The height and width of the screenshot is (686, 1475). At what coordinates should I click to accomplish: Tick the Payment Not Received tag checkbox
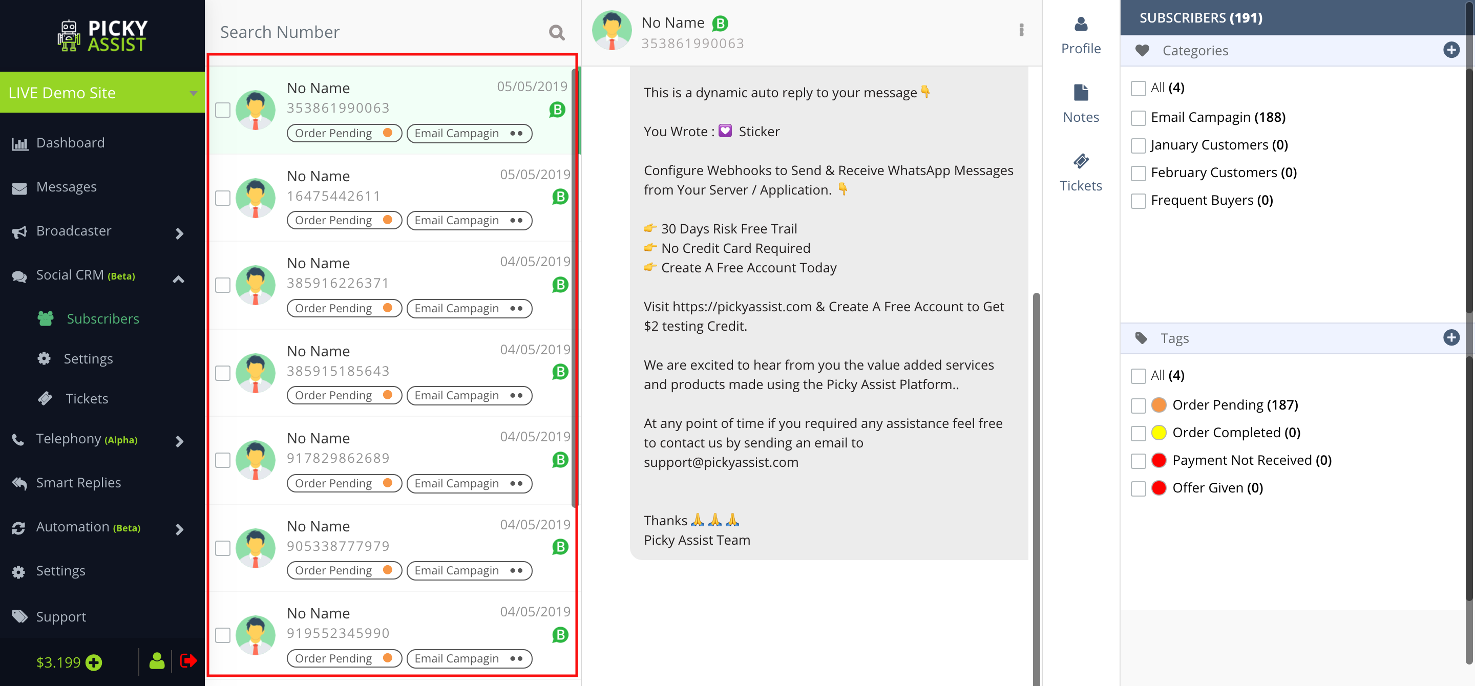click(1137, 461)
